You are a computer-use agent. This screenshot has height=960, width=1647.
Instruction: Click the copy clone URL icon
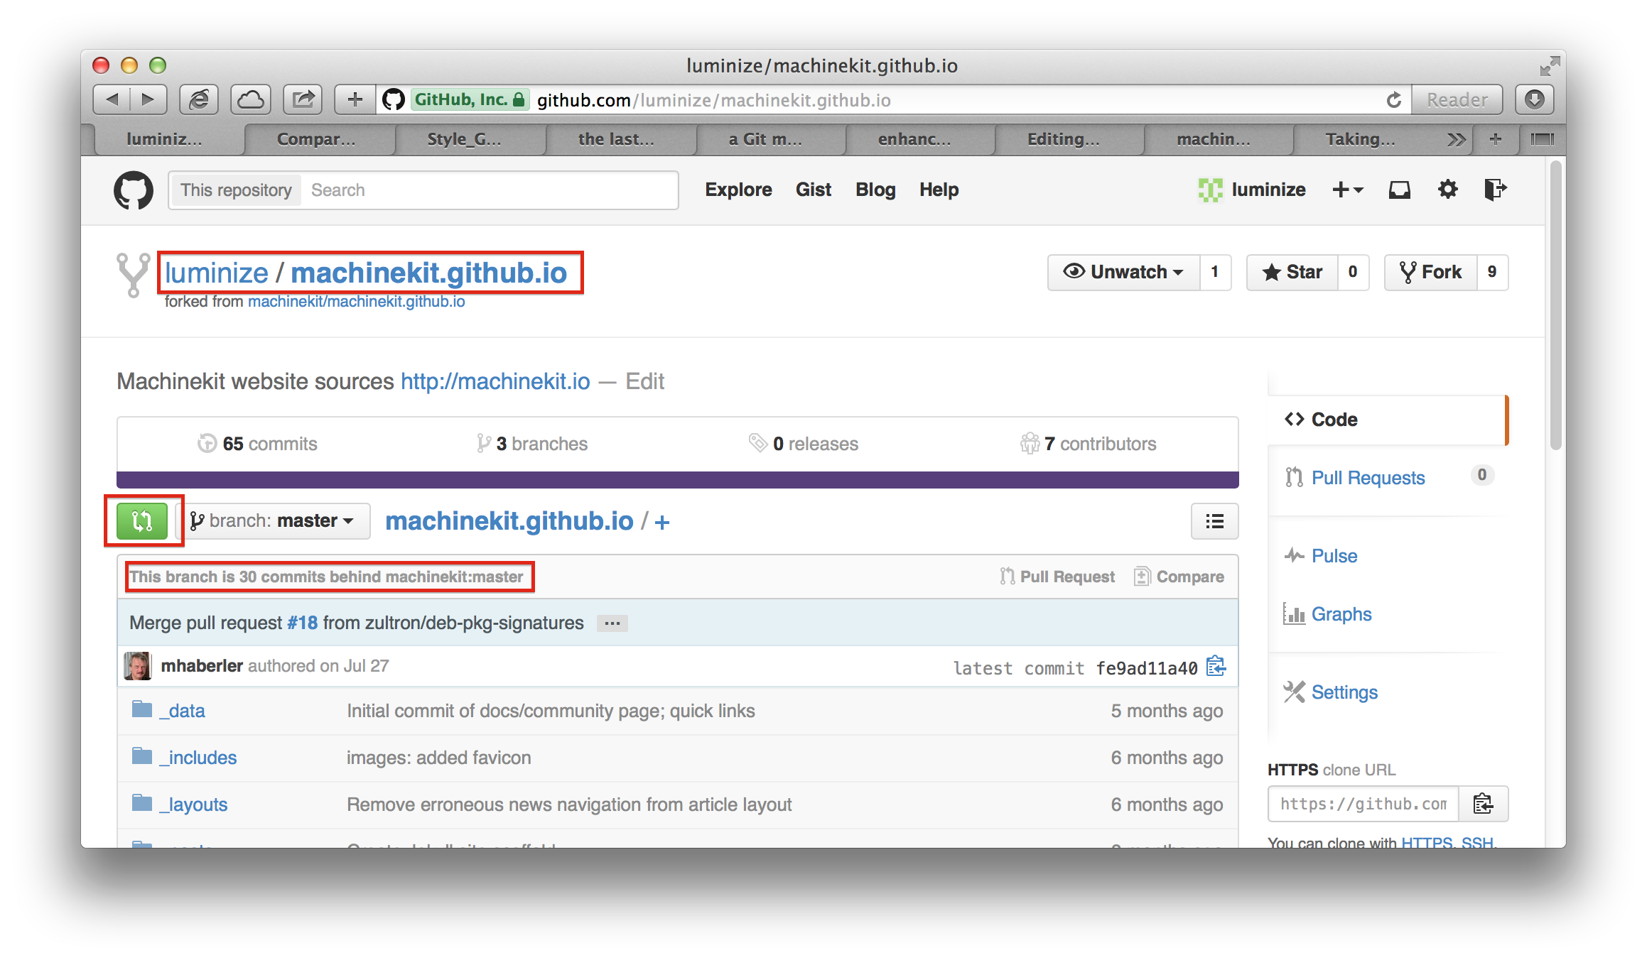(1486, 803)
